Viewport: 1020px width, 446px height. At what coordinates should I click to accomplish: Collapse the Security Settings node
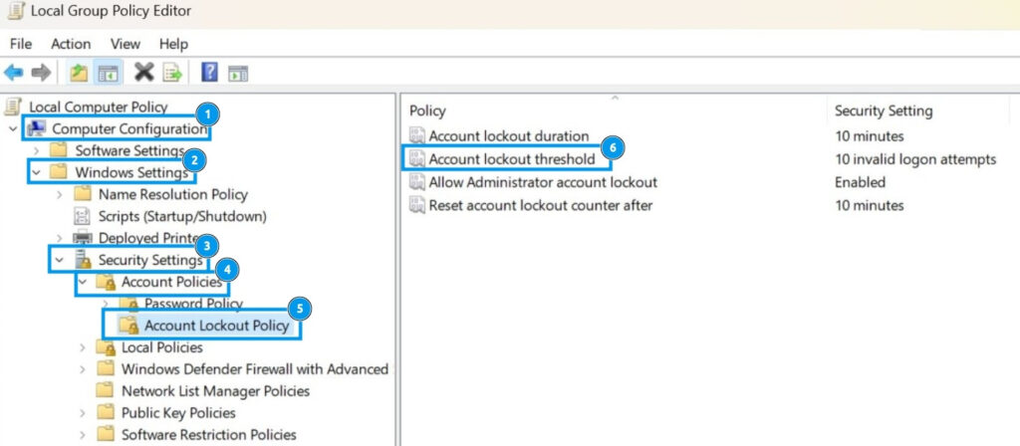[x=59, y=260]
